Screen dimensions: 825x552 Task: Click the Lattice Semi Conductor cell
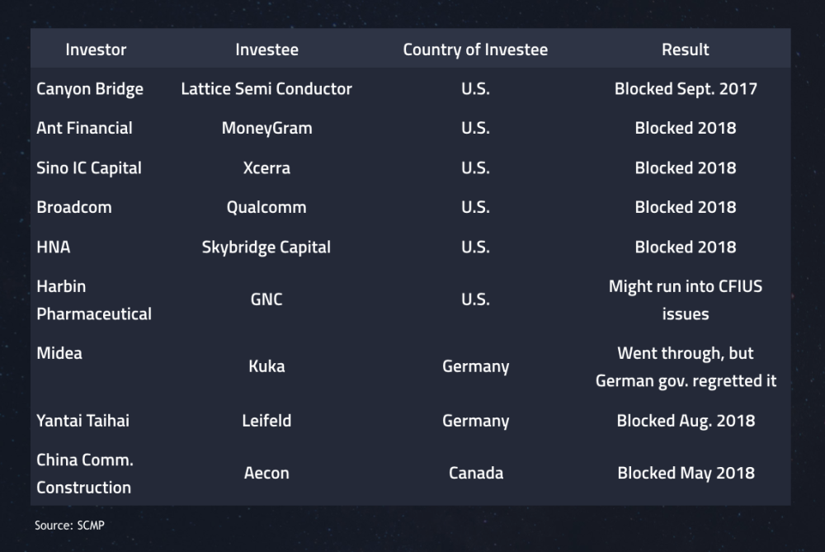(266, 89)
